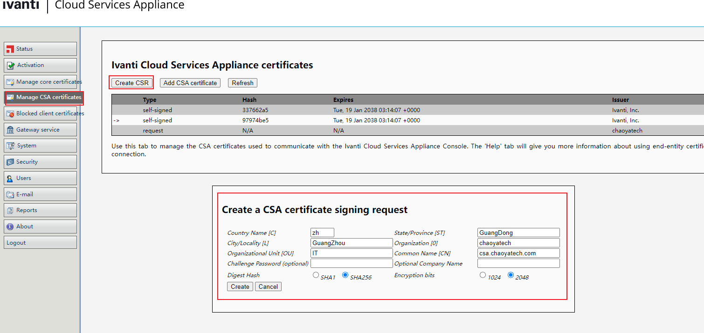Click the About info icon
The image size is (704, 333).
10,226
